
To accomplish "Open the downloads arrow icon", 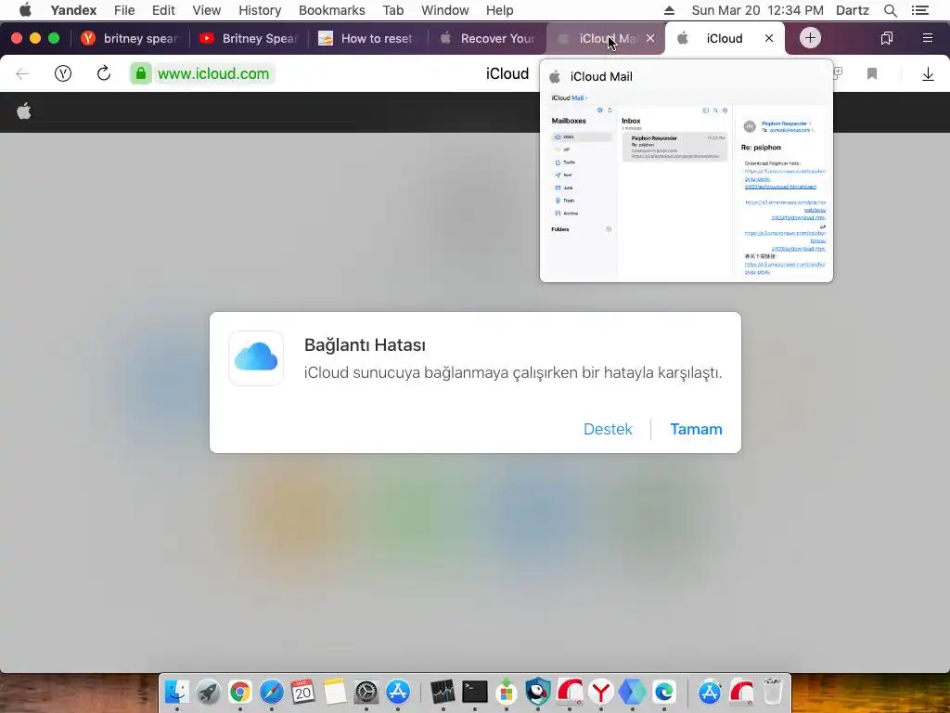I will [928, 74].
